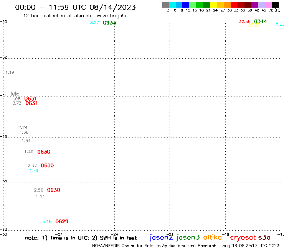Viewport: 284px width, 249px height.
Task: Click the timestamp 'Aug 16 08:29:17 UTC 2023'
Action: [x=251, y=246]
